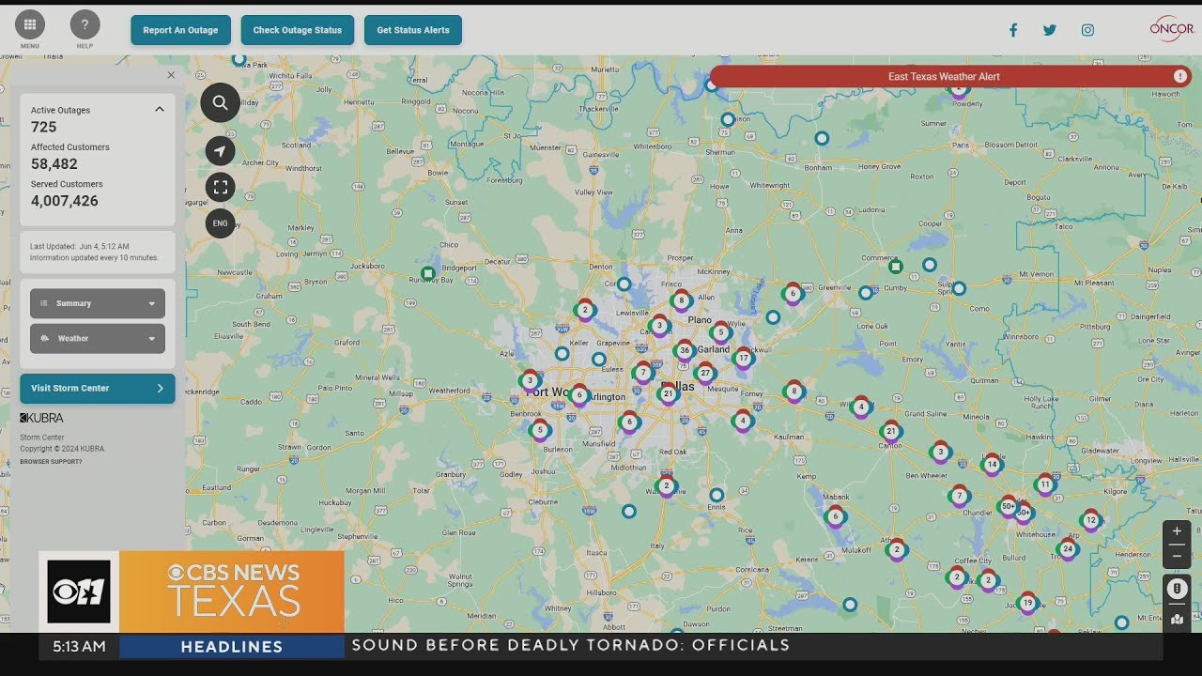Select green square marker near Commerce
Viewport: 1202px width, 676px height.
896,267
